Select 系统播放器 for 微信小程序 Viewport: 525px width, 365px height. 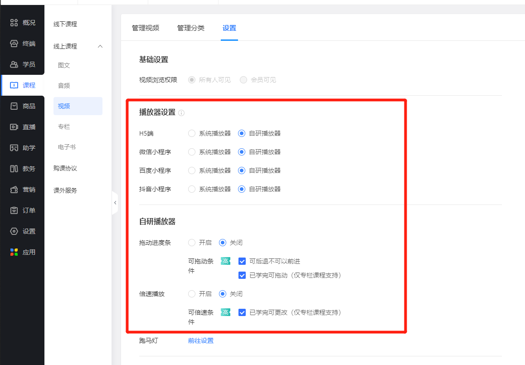(192, 152)
